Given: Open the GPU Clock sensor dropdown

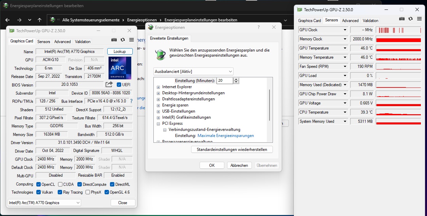Looking at the screenshot, I should click(345, 30).
